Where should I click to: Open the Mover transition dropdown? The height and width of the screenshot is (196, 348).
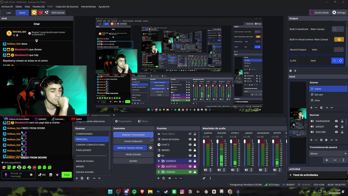coord(328,154)
